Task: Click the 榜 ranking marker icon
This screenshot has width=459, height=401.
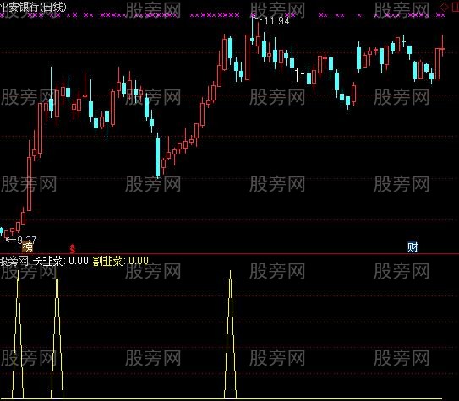Action: pos(28,247)
